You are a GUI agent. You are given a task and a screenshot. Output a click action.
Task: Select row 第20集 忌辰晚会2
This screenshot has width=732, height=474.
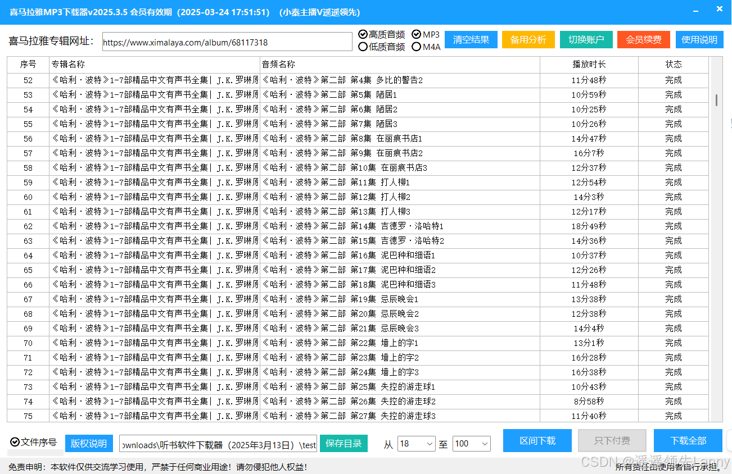[358, 314]
